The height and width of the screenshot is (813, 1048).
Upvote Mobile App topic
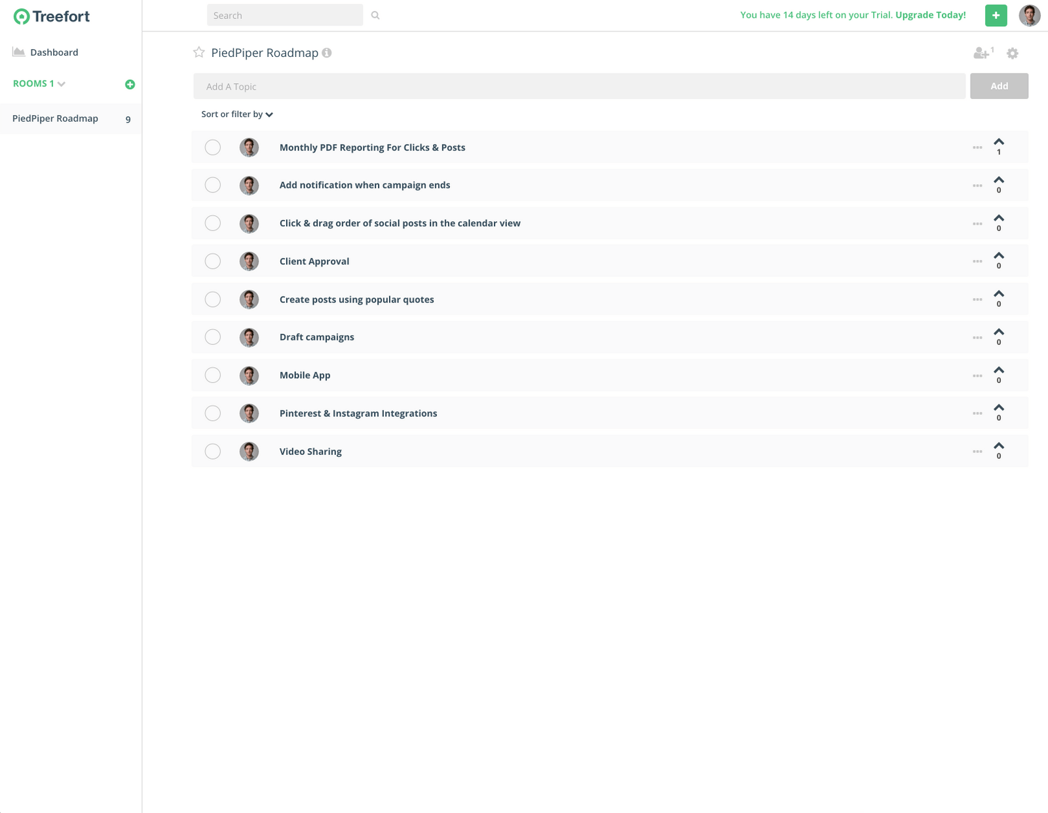[999, 370]
